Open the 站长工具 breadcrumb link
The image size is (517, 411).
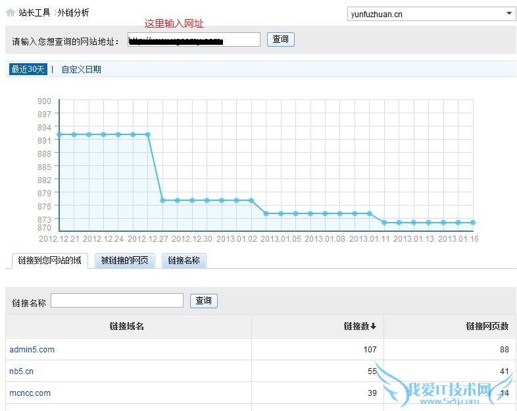tap(34, 13)
